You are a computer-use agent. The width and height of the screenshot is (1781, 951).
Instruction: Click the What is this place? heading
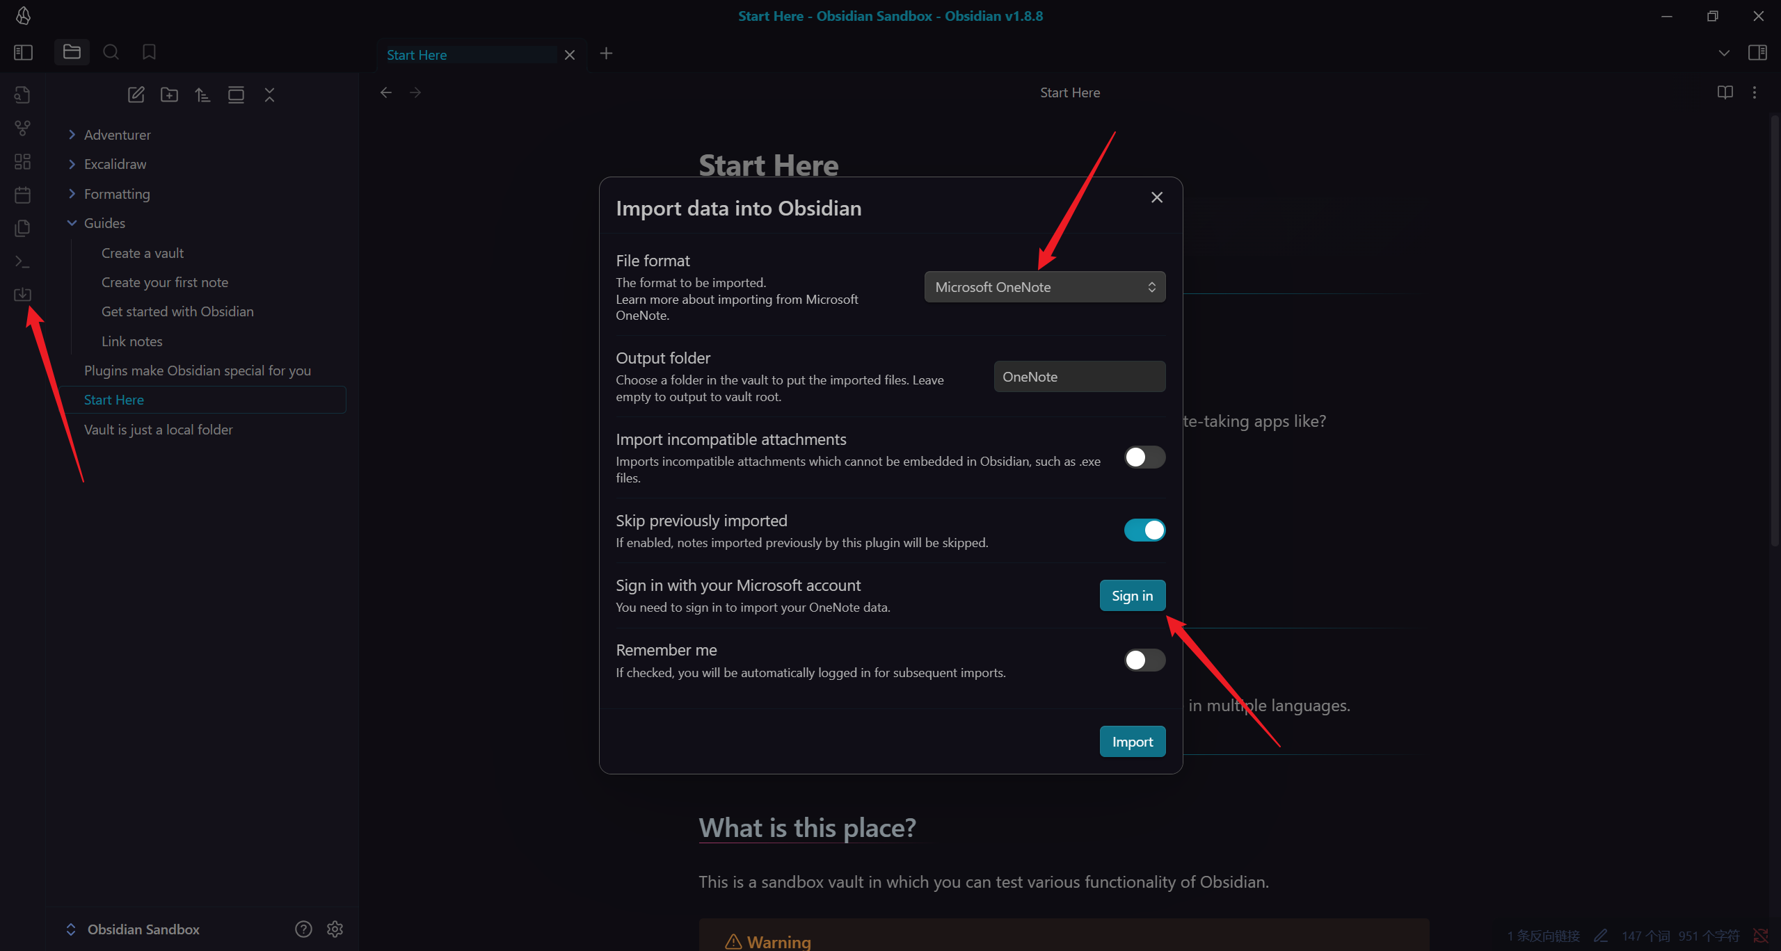click(x=807, y=828)
